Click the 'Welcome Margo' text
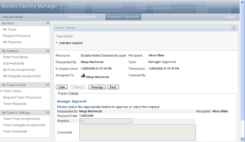This screenshot has width=245, height=142. click(13, 17)
